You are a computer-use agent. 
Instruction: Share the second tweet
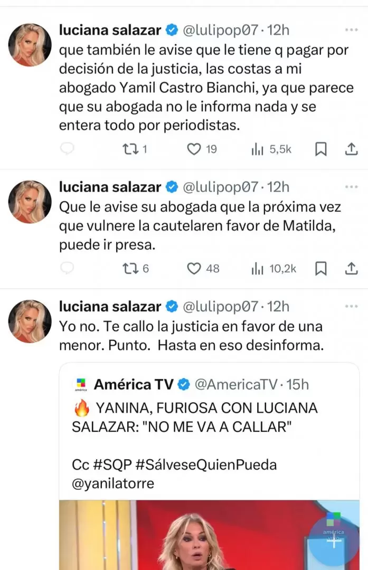tap(351, 269)
